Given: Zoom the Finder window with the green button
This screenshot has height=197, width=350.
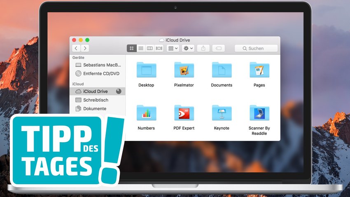Looking at the screenshot, I should pos(87,40).
